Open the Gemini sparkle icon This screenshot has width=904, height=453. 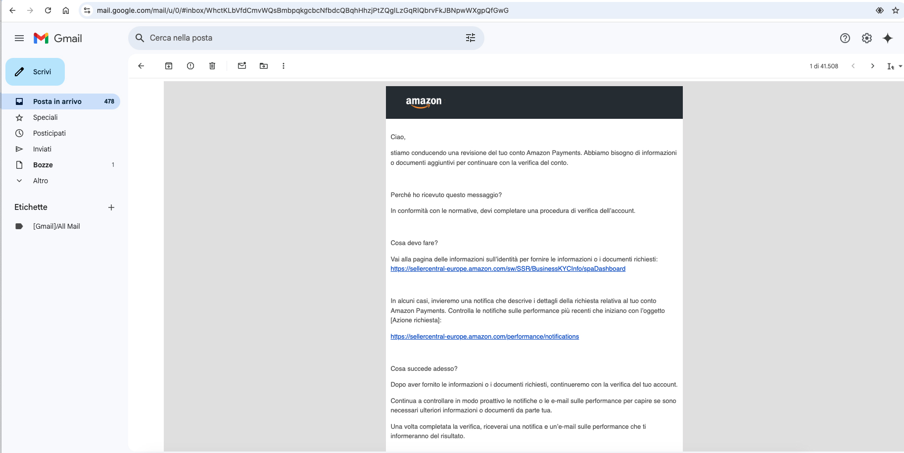pyautogui.click(x=888, y=38)
